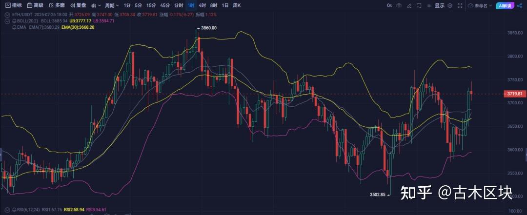This screenshot has width=527, height=215.
Task: Enter fullscreen chart mode
Action: (460, 5)
